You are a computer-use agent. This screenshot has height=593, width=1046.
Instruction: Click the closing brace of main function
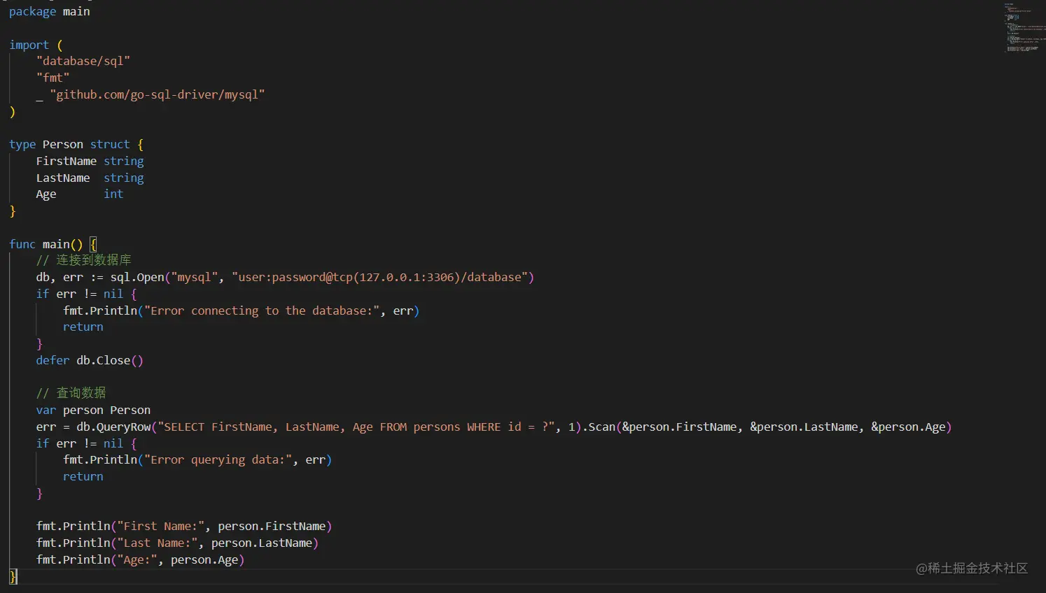13,576
